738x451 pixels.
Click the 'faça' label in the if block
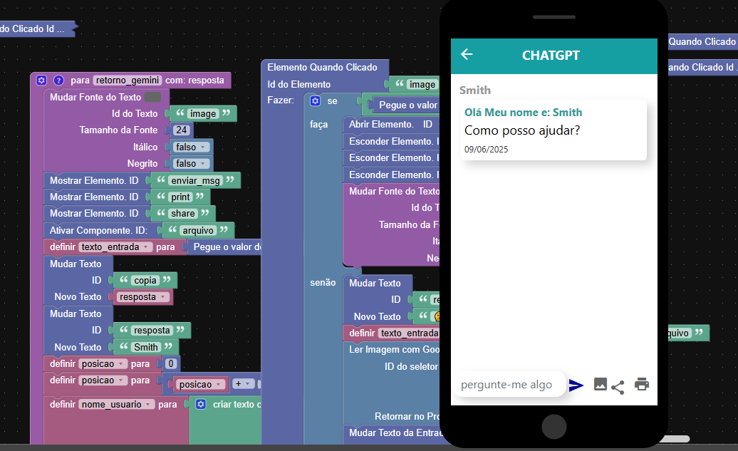coord(318,125)
